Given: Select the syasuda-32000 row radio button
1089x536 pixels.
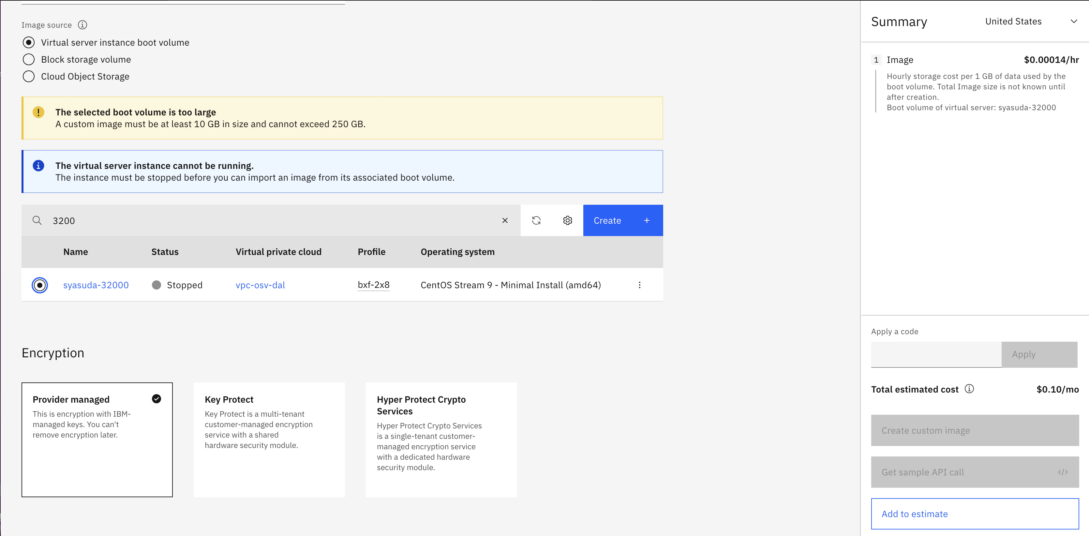Looking at the screenshot, I should (x=40, y=285).
